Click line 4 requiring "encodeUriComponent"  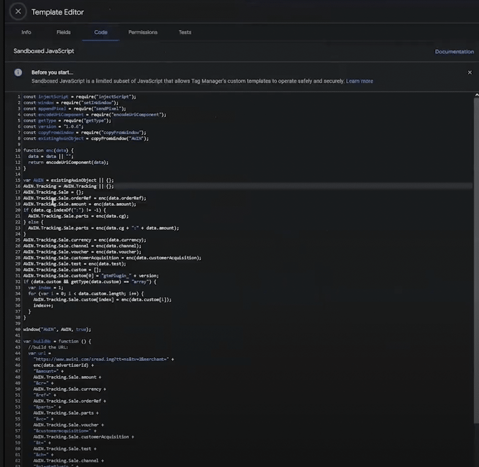coord(95,115)
